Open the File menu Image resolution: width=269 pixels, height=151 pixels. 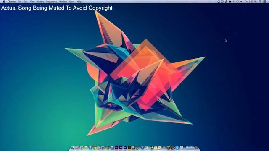coord(20,1)
